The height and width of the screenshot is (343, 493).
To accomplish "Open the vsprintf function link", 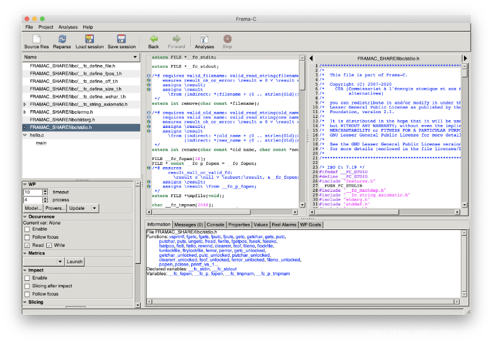I will 177,236.
